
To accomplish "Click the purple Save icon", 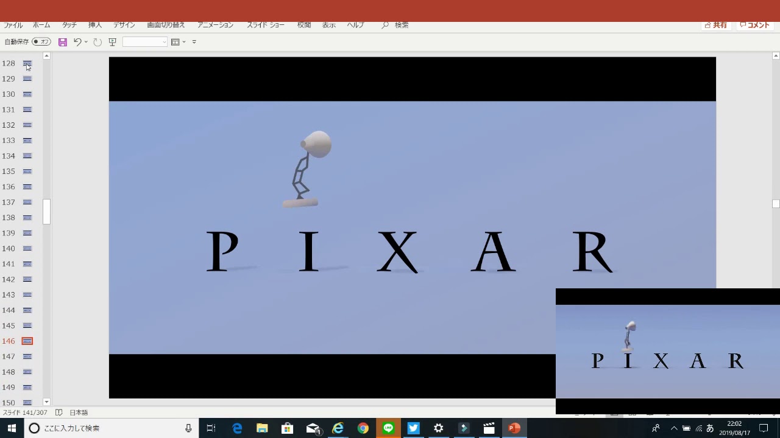I will (x=63, y=42).
